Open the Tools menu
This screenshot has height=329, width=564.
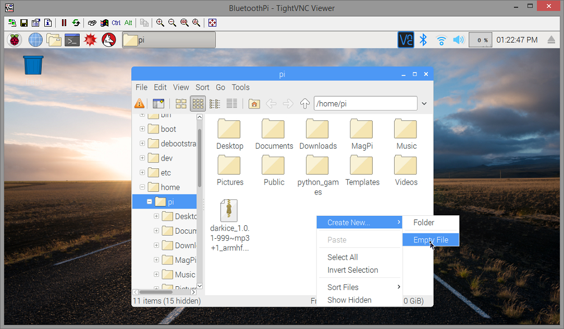coord(241,87)
